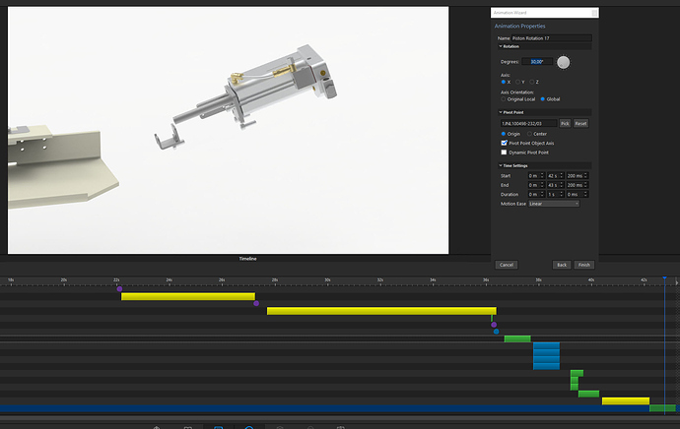The image size is (680, 429).
Task: Click the End milliseconds field
Action: (x=578, y=185)
